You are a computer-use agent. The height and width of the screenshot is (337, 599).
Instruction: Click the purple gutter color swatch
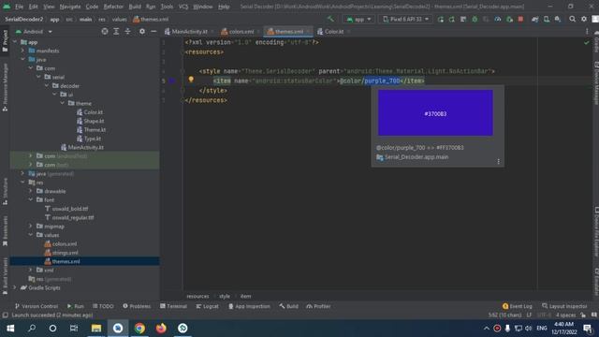point(172,81)
